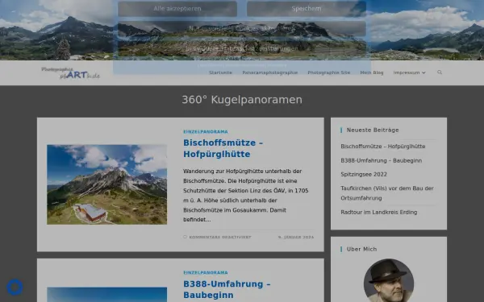
Task: Open Photographie Site menu item
Action: pyautogui.click(x=329, y=72)
